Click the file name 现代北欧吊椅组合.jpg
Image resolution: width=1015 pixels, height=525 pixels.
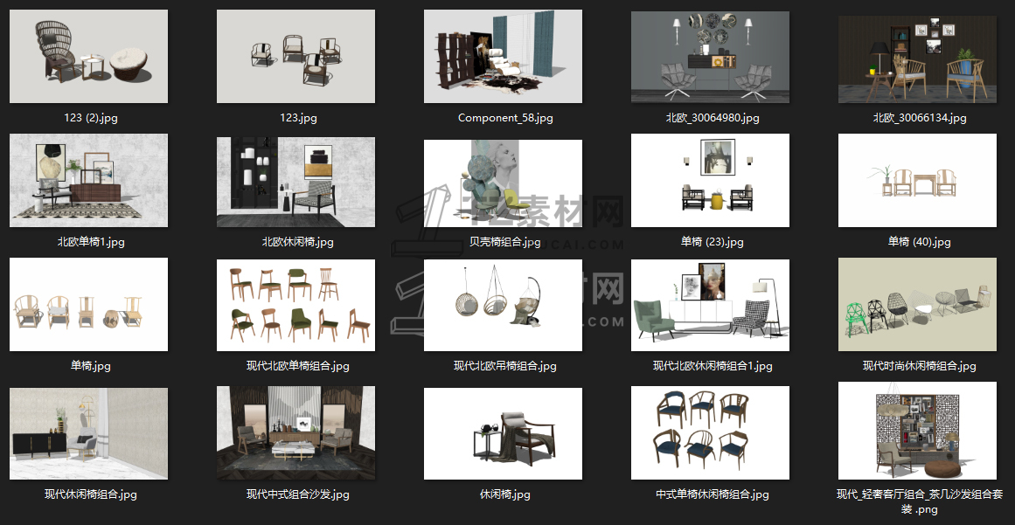[x=505, y=365]
